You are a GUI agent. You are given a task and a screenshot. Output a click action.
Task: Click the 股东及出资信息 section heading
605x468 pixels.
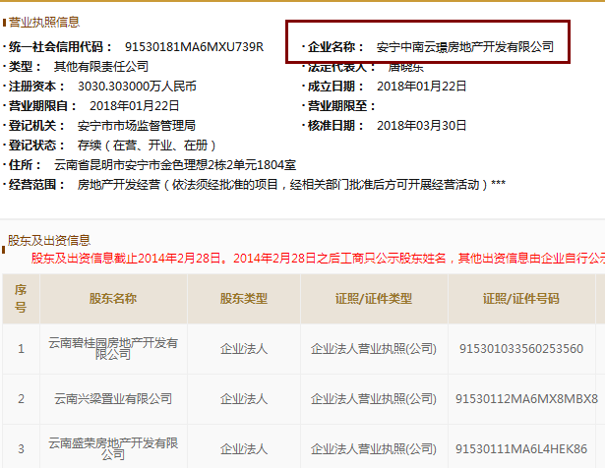point(49,240)
